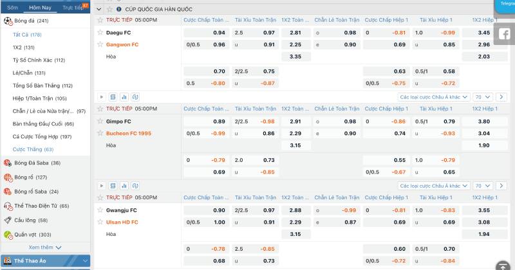The height and width of the screenshot is (270, 515).
Task: Select Tỷ Số Chính Xác (112) filter
Action: click(39, 60)
